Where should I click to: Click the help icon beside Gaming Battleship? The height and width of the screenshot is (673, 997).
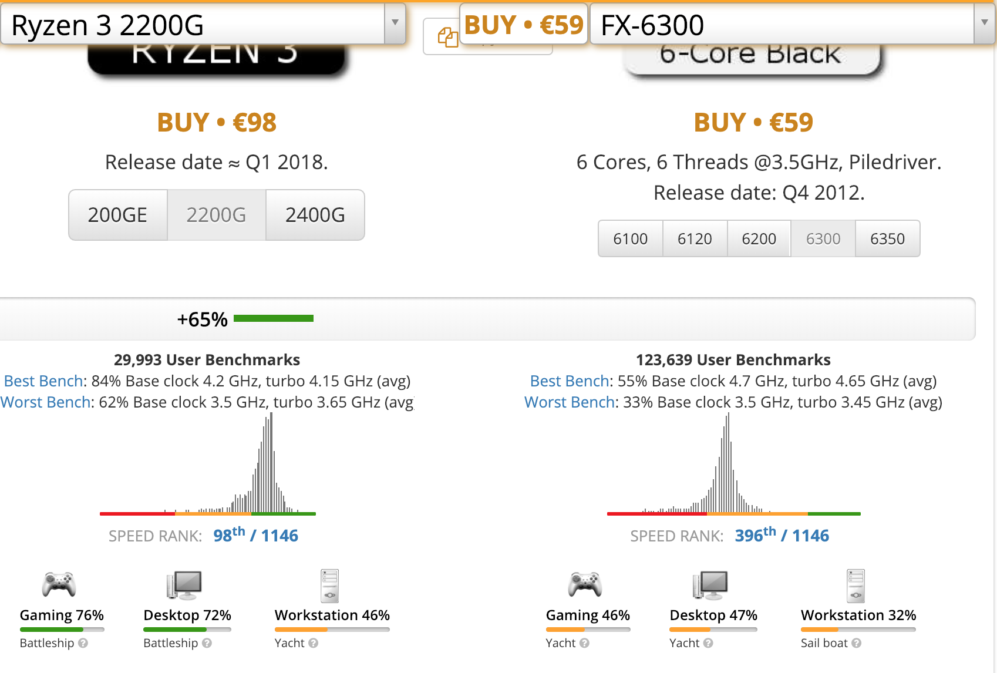click(x=83, y=643)
